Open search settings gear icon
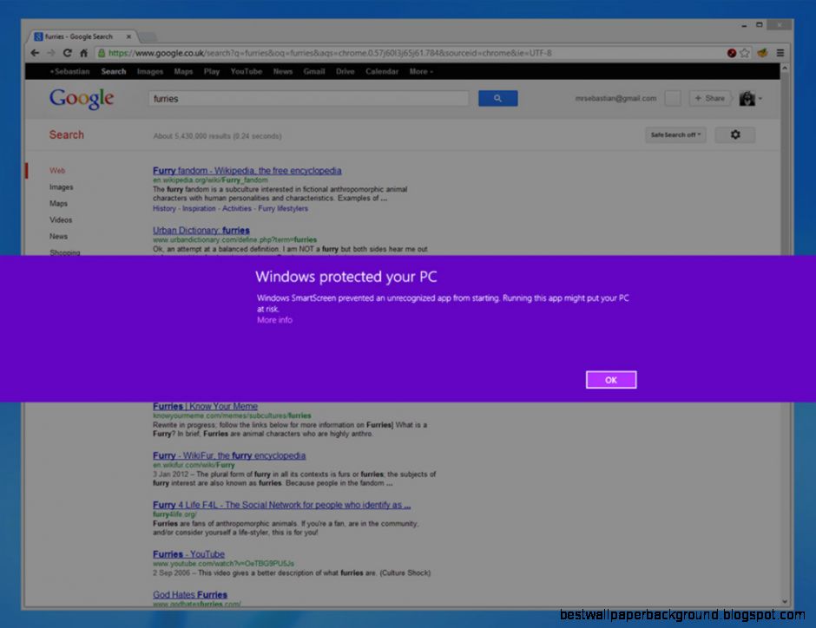The width and height of the screenshot is (816, 628). (x=734, y=134)
